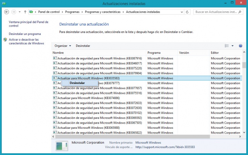Click the forward navigation arrow

(14, 12)
